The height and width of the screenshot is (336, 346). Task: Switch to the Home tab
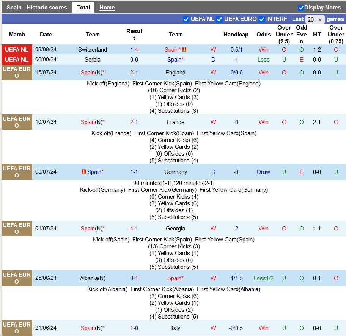107,8
